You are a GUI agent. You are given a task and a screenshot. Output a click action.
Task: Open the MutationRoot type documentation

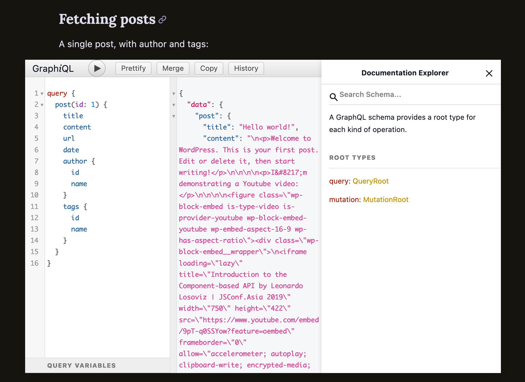386,199
